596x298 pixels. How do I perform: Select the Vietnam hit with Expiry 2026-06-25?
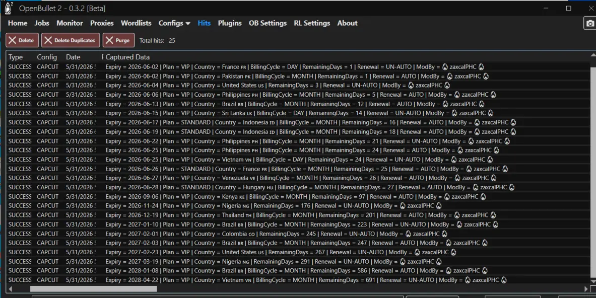click(x=298, y=160)
